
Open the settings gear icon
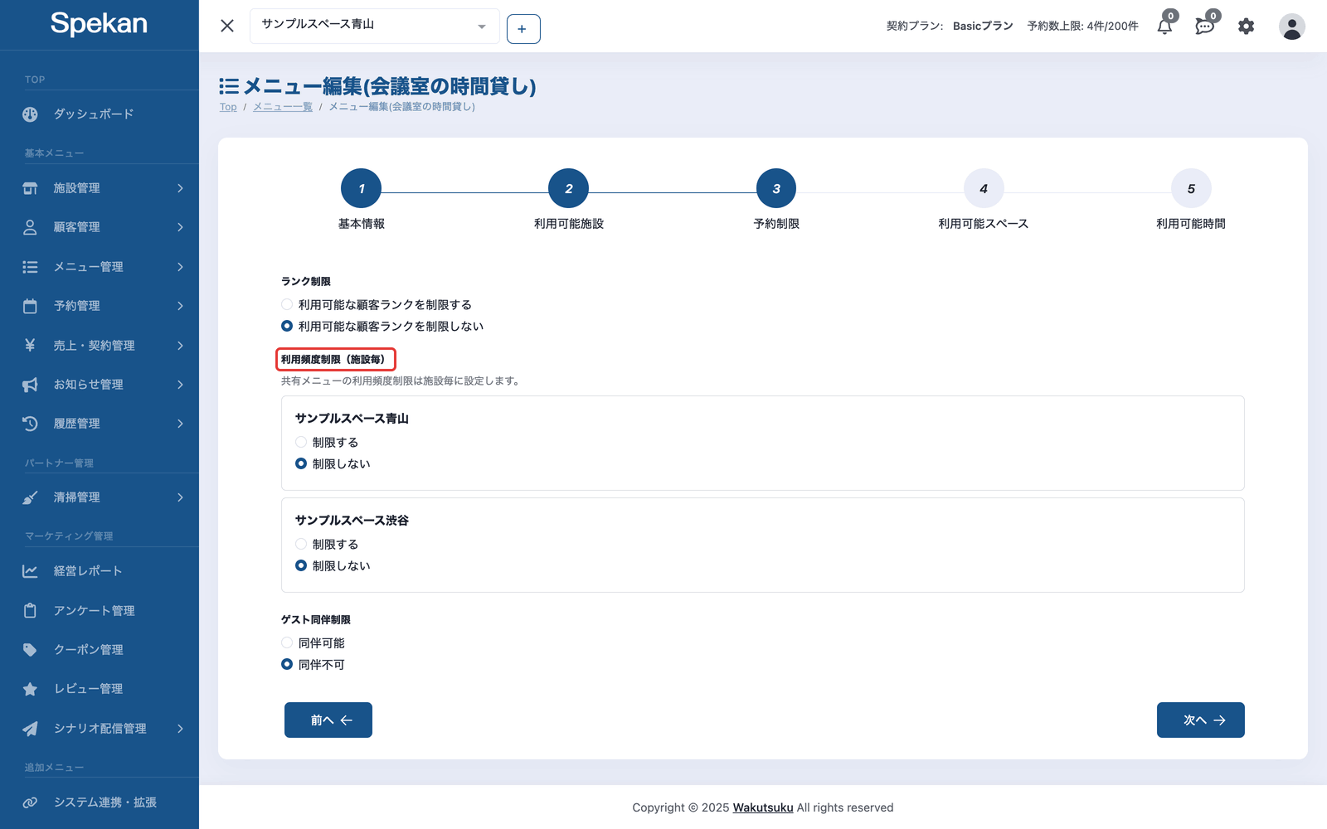[1246, 27]
